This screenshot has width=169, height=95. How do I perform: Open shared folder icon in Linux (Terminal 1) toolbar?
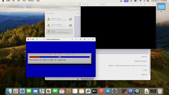click(x=89, y=39)
